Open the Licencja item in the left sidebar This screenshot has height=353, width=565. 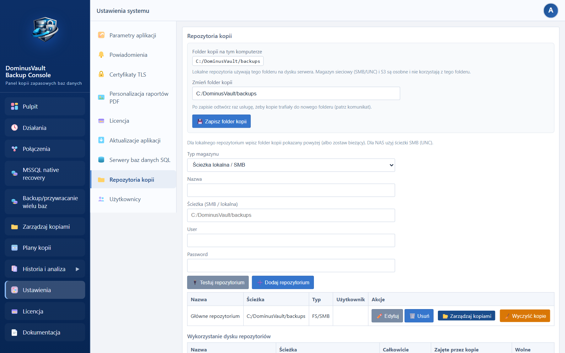pos(45,311)
